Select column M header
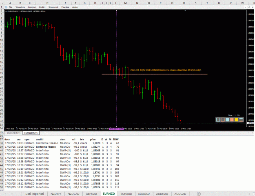The height and width of the screenshot is (196, 255). [125, 3]
